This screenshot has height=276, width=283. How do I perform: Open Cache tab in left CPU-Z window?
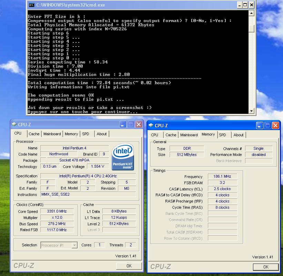point(34,134)
